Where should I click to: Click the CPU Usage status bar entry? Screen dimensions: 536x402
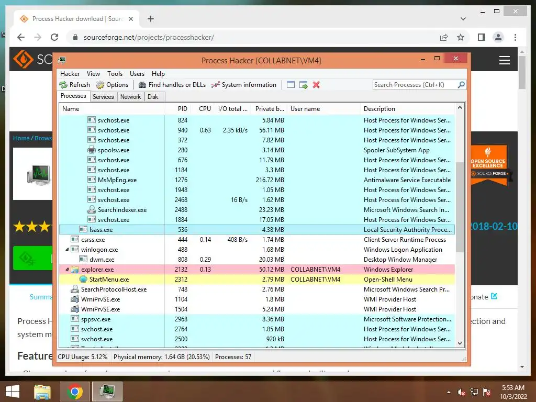coord(82,357)
